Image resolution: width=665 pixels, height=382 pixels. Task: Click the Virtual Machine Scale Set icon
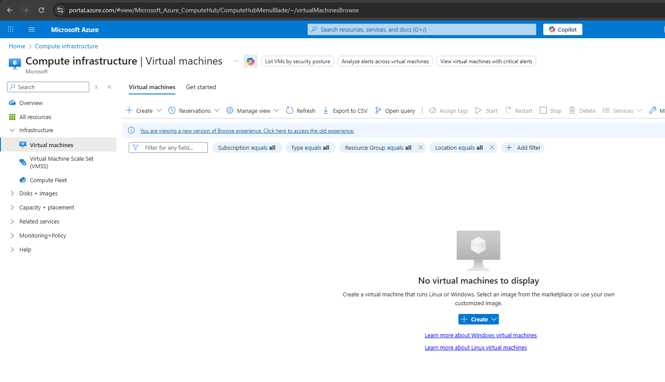[x=23, y=162]
